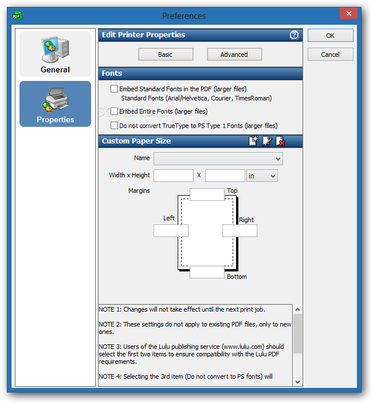Click the NOTE 1 text line
373x404 pixels.
coord(182,309)
